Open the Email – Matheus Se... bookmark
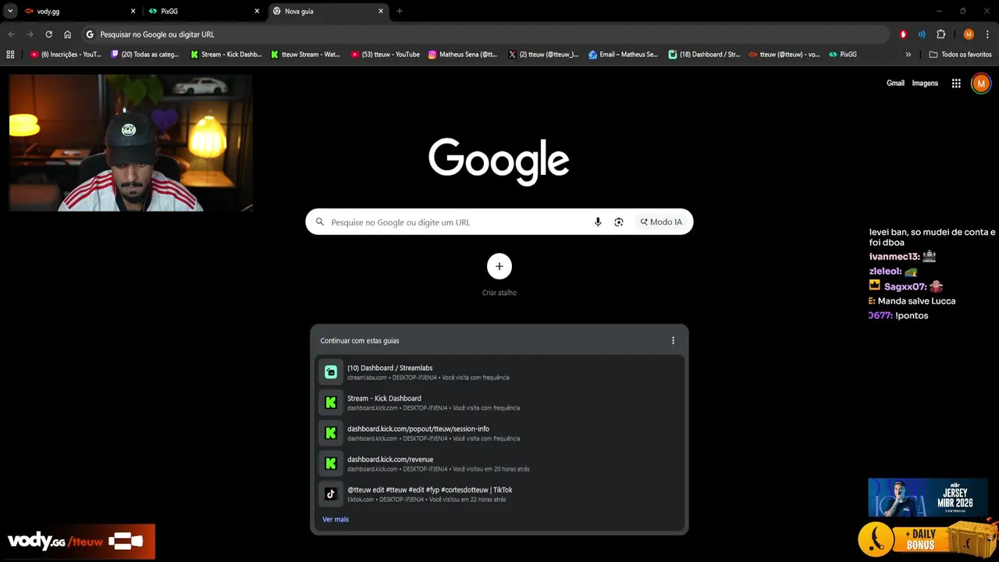This screenshot has height=562, width=999. pyautogui.click(x=623, y=55)
